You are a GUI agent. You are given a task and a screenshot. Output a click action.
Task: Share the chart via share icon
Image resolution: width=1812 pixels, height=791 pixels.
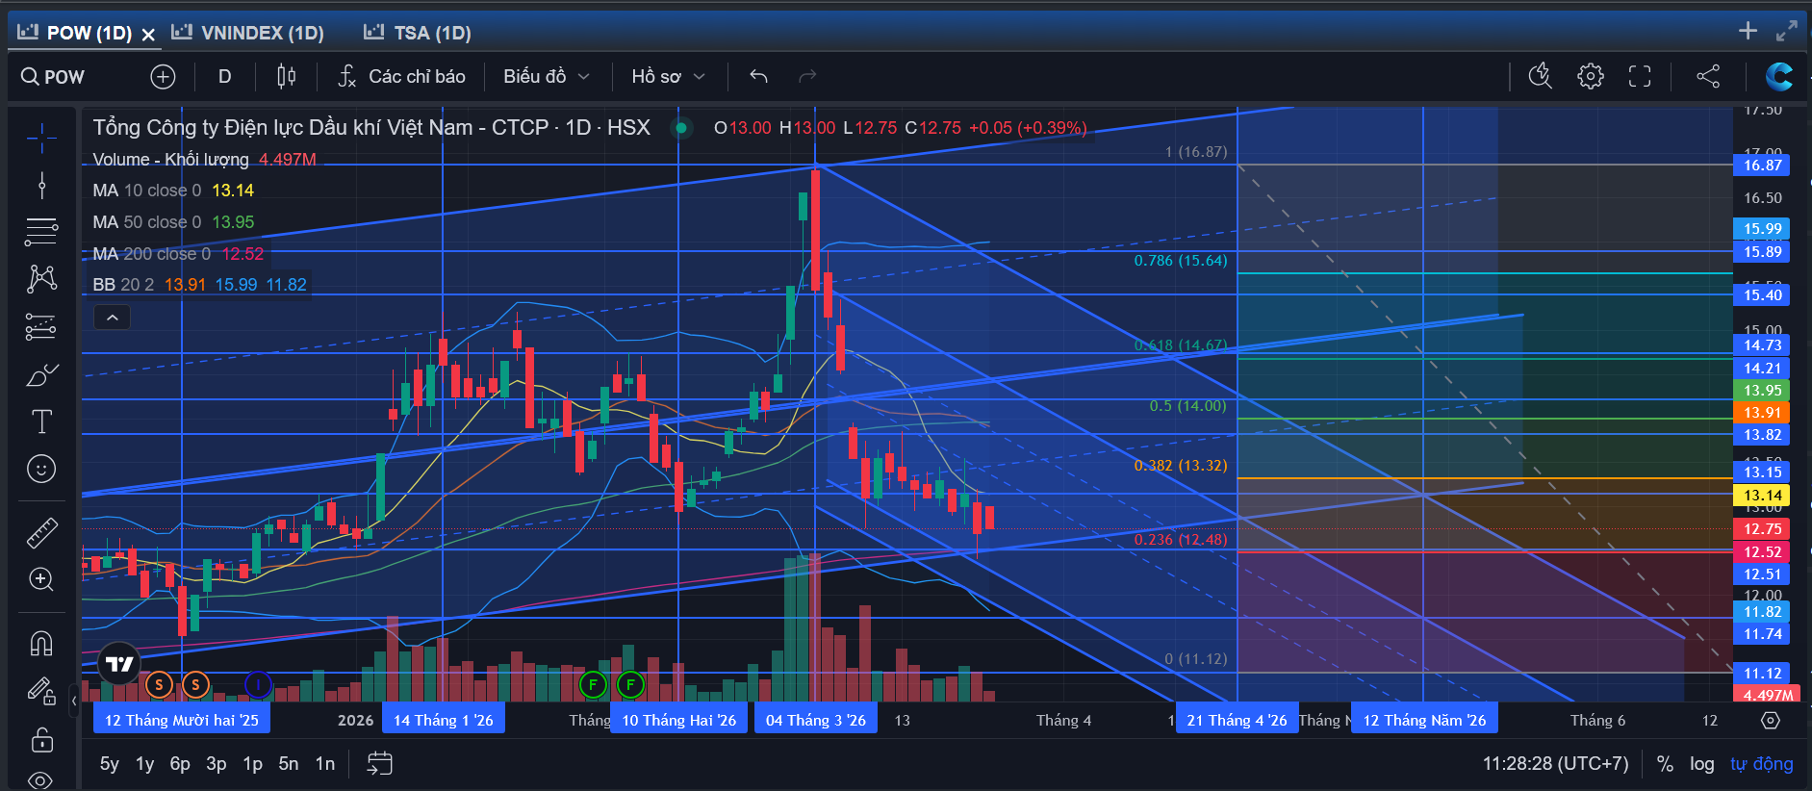(1708, 76)
